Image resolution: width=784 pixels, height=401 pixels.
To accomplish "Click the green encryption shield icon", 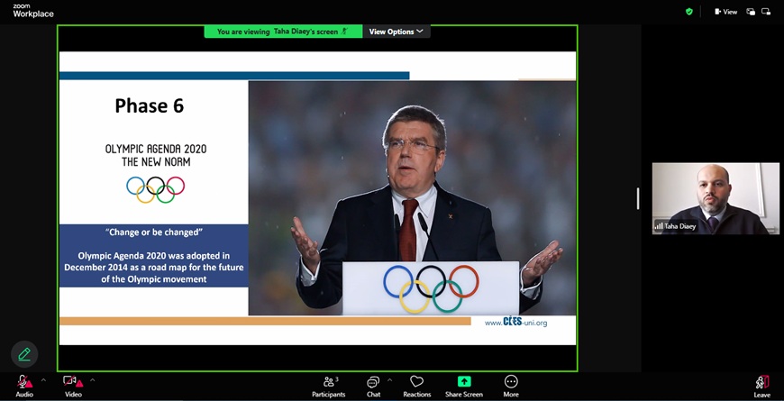I will coord(689,12).
